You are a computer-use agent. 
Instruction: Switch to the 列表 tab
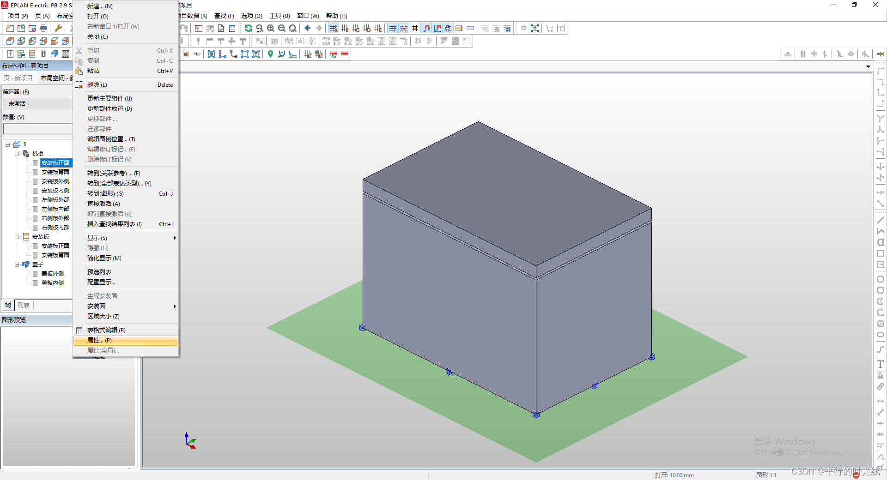(24, 305)
